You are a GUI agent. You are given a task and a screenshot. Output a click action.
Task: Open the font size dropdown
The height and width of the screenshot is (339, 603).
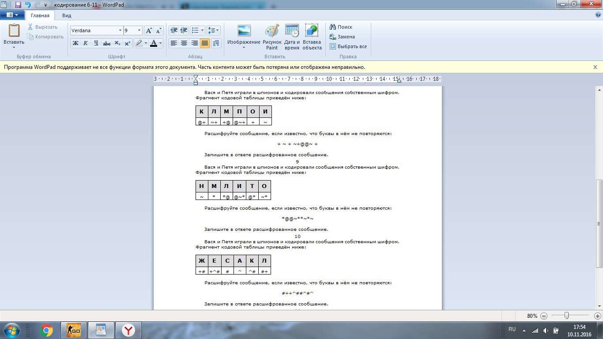(x=139, y=30)
